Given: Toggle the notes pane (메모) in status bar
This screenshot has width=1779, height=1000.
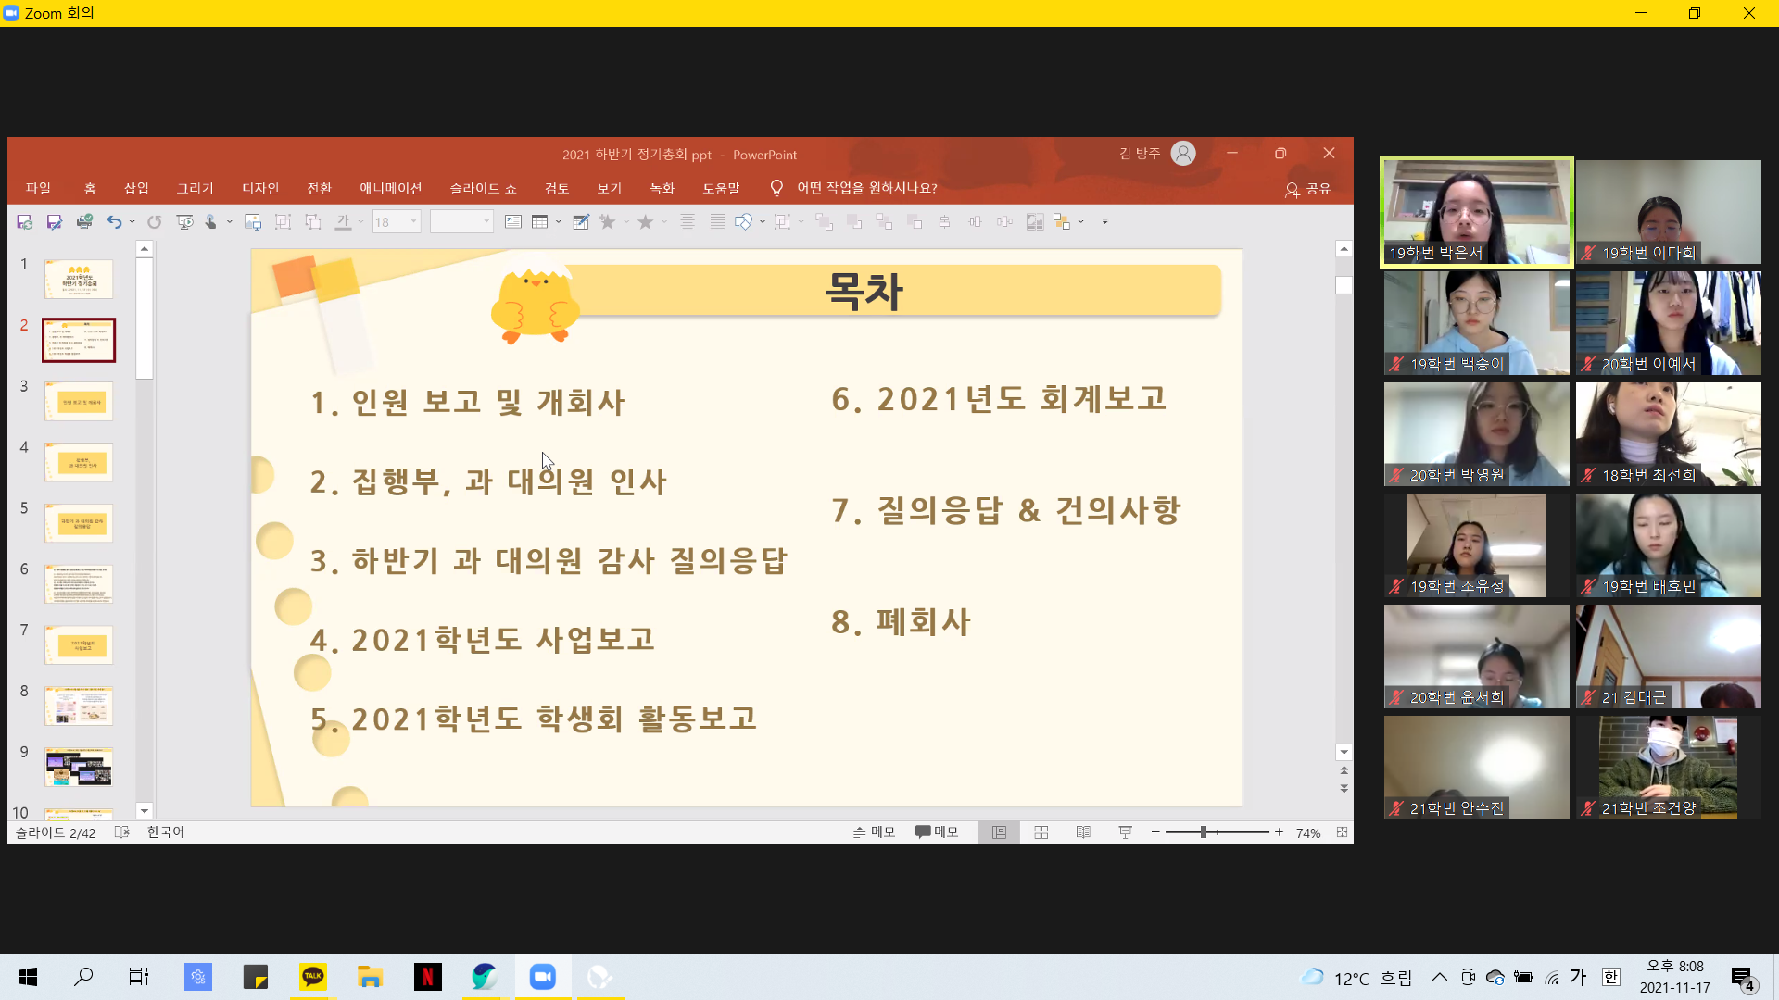Looking at the screenshot, I should 874,832.
